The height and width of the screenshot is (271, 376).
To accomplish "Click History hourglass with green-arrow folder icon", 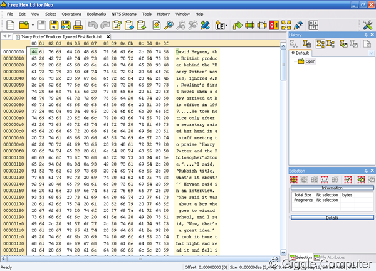I will pyautogui.click(x=343, y=44).
